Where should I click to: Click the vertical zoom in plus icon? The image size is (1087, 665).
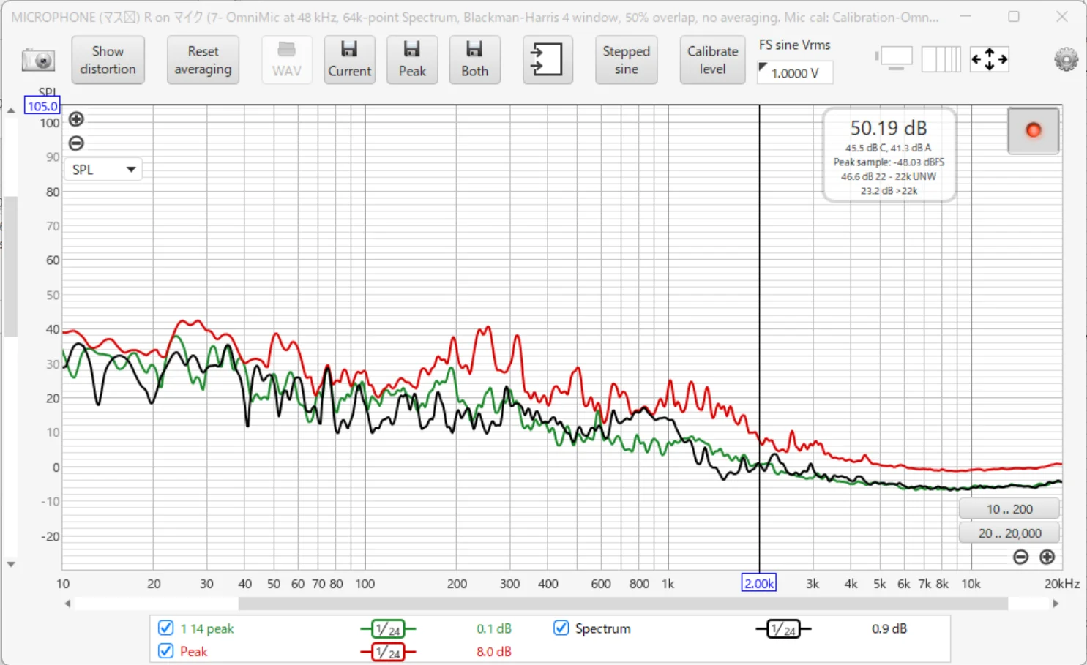tap(76, 119)
